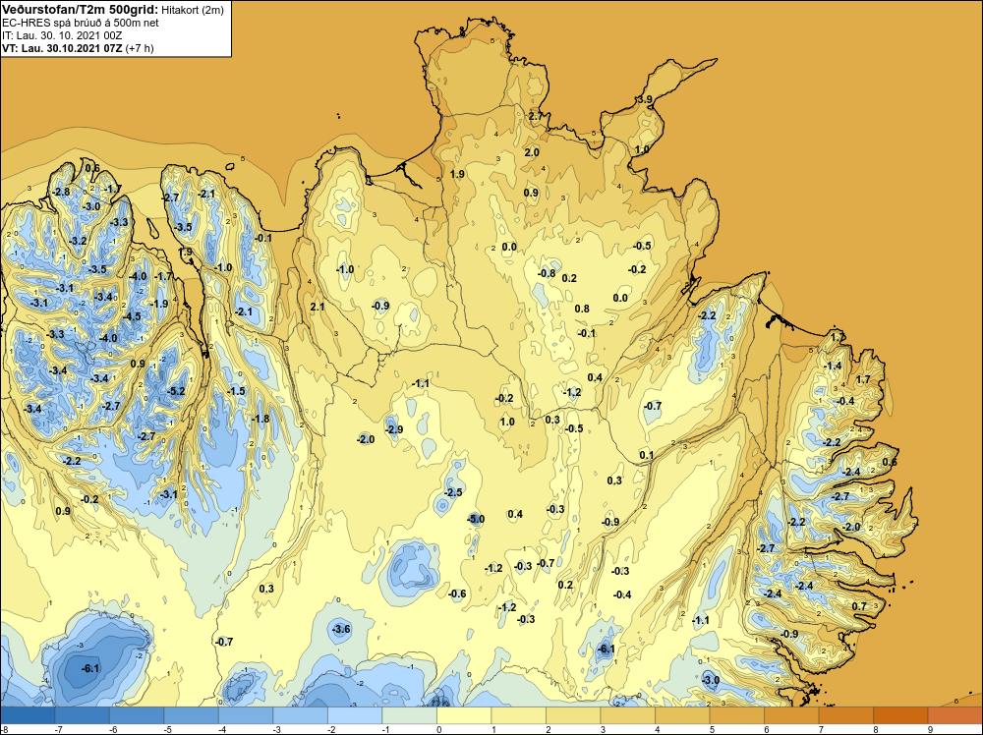
Task: Click the legend swatch between -3 and -2
Action: (300, 715)
